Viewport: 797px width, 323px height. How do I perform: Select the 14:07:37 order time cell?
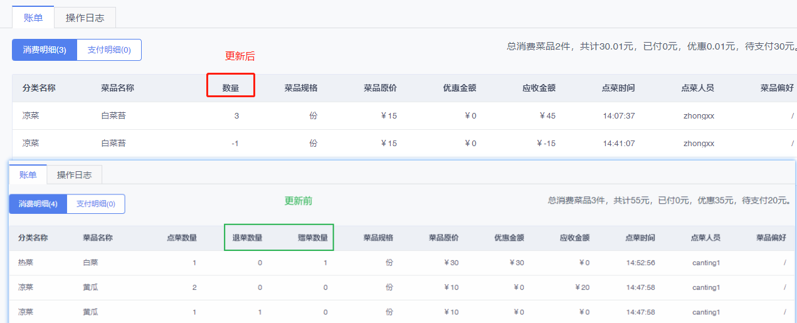click(619, 116)
